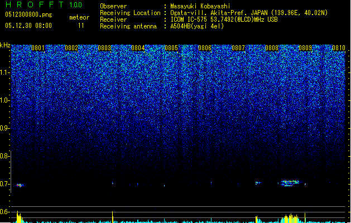Screen dimensions: 351x223
Task: Click the HROFFT 1.0.0 title text
Action: pos(44,4)
